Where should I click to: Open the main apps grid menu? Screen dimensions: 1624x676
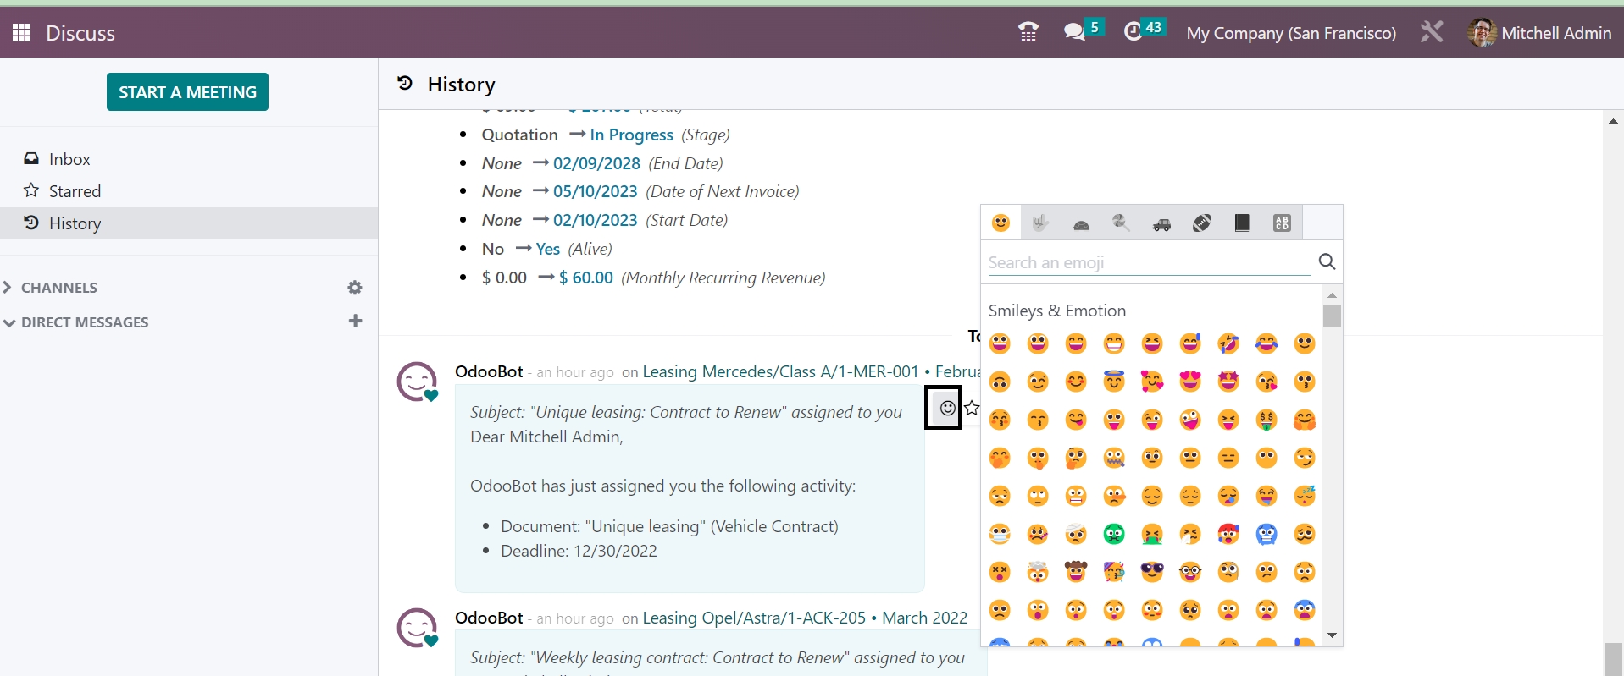pos(22,33)
